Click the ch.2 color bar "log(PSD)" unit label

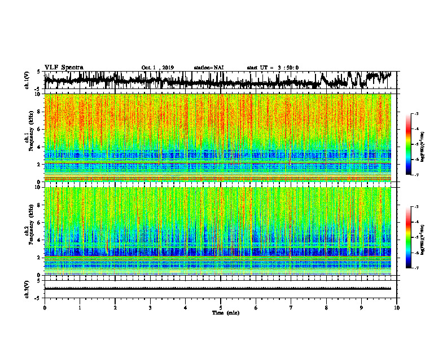(423, 240)
